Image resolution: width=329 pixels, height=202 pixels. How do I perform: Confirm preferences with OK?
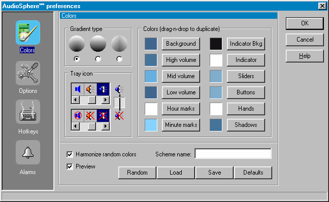305,23
